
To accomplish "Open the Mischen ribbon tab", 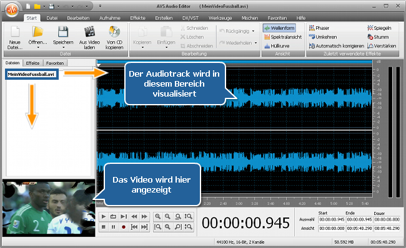I will coord(250,18).
